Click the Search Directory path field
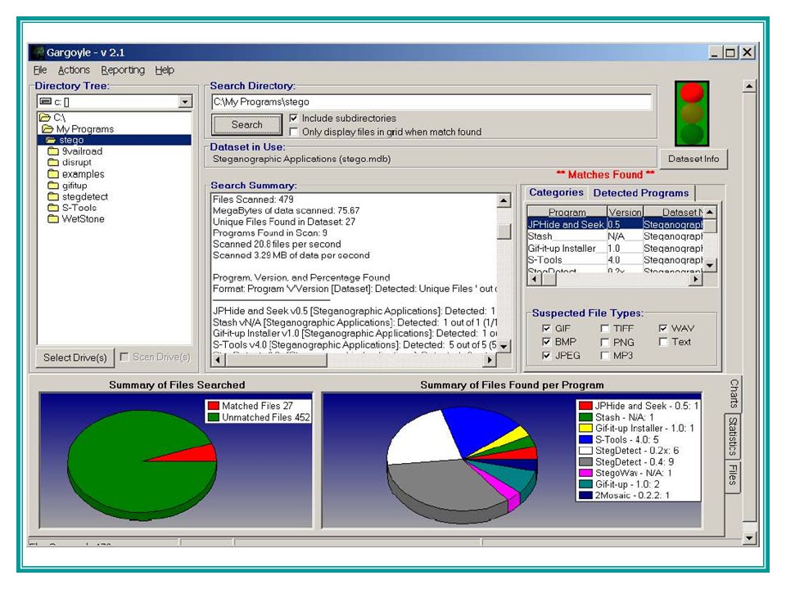The width and height of the screenshot is (786, 589). pyautogui.click(x=431, y=101)
